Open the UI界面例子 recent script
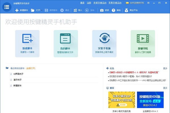Image resolution: width=170 pixels, height=113 pixels. 18,74
